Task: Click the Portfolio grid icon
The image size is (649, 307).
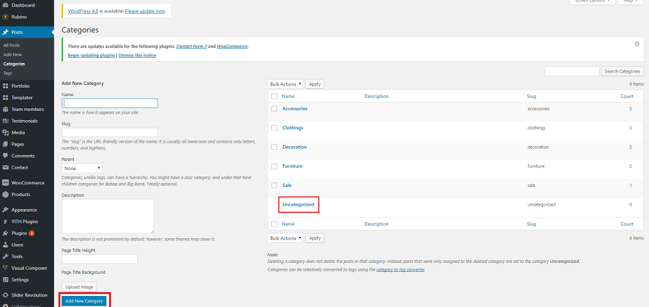Action: tap(5, 86)
